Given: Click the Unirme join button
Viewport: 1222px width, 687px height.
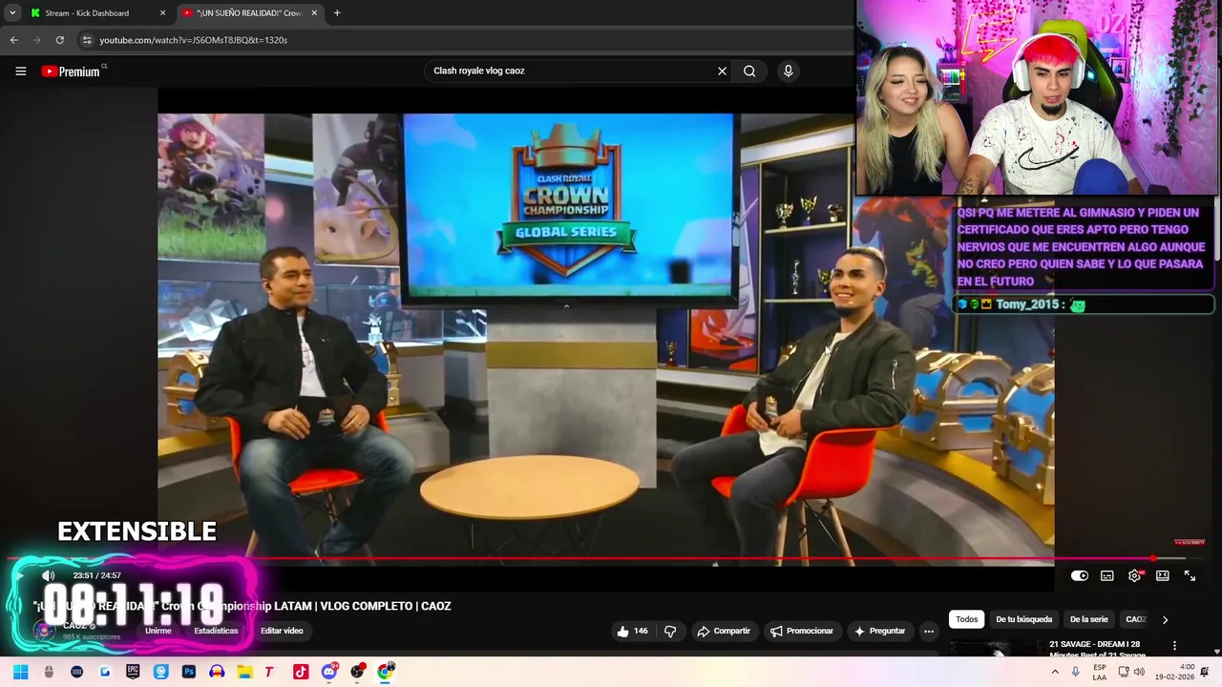Looking at the screenshot, I should [158, 631].
